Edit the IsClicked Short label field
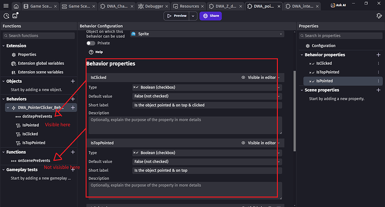Image resolution: width=385 pixels, height=207 pixels. [x=207, y=105]
